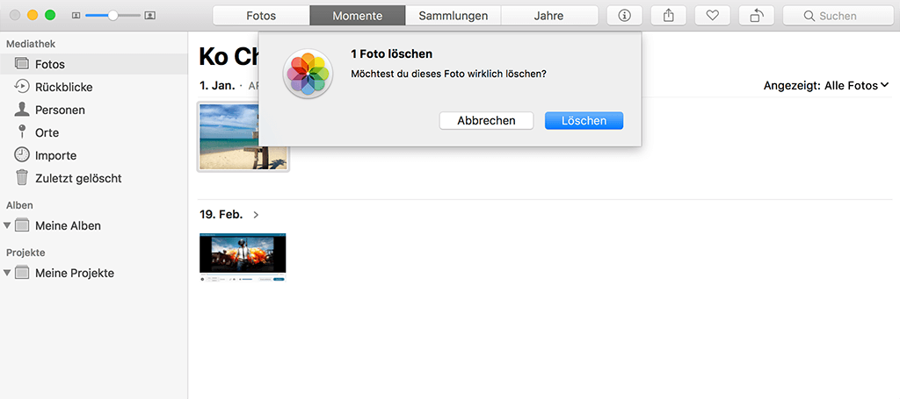Click the Suchen search field
This screenshot has height=399, width=900.
click(838, 16)
